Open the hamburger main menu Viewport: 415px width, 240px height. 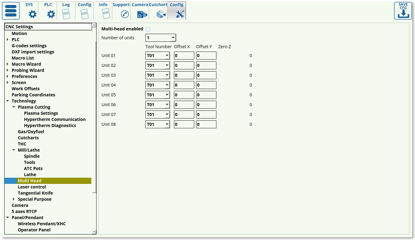pos(11,11)
